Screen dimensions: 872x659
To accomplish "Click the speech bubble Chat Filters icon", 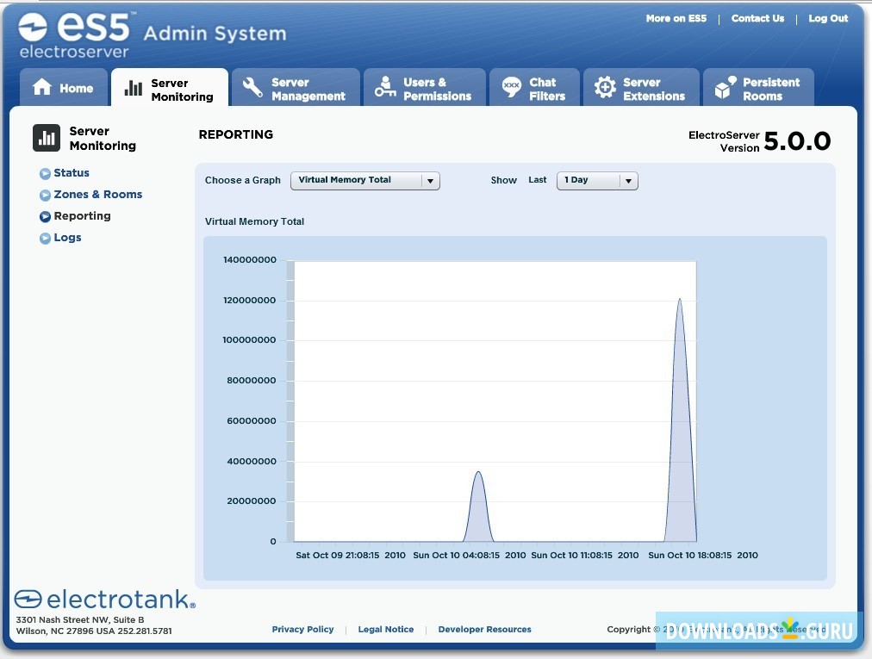I will coord(511,88).
